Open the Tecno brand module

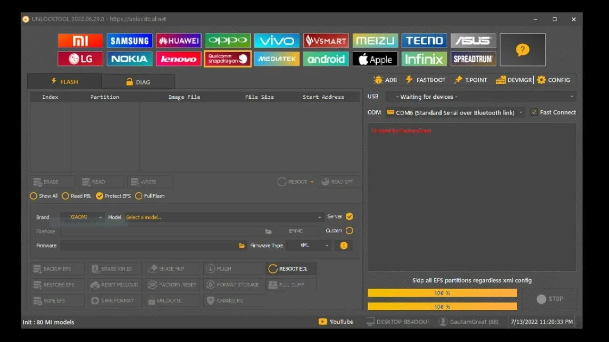424,41
